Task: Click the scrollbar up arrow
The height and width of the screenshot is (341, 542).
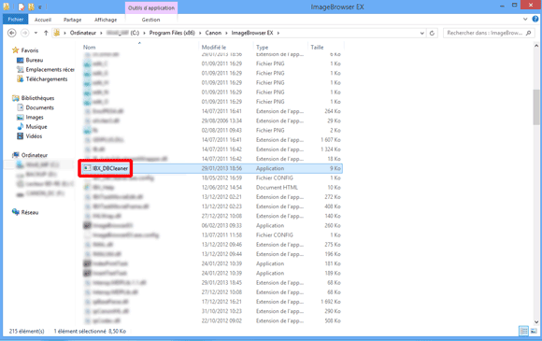Action: click(536, 45)
